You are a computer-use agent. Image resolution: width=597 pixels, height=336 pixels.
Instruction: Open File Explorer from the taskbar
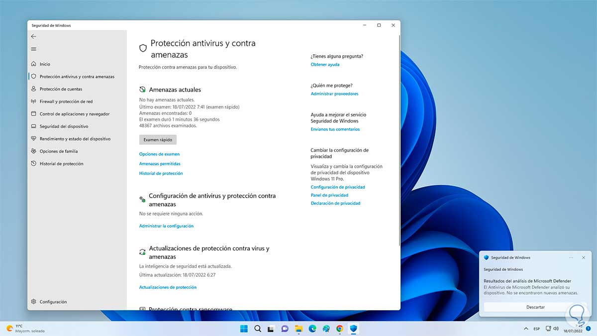(x=298, y=329)
